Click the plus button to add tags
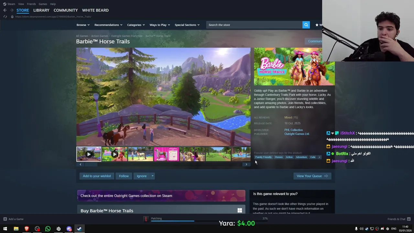The width and height of the screenshot is (414, 233). pyautogui.click(x=319, y=157)
